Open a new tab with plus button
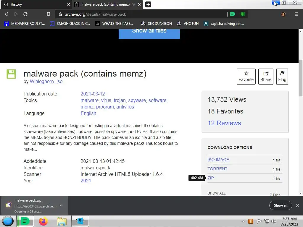Screen dimensions: 303x227 (148, 4)
